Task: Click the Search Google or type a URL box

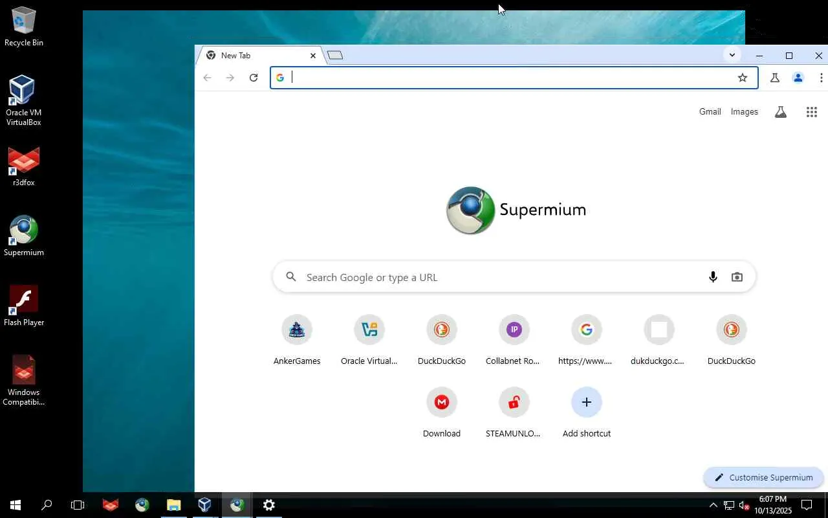Action: click(x=514, y=277)
